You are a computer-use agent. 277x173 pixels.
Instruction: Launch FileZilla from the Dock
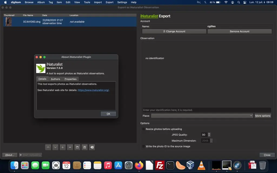tap(160, 165)
